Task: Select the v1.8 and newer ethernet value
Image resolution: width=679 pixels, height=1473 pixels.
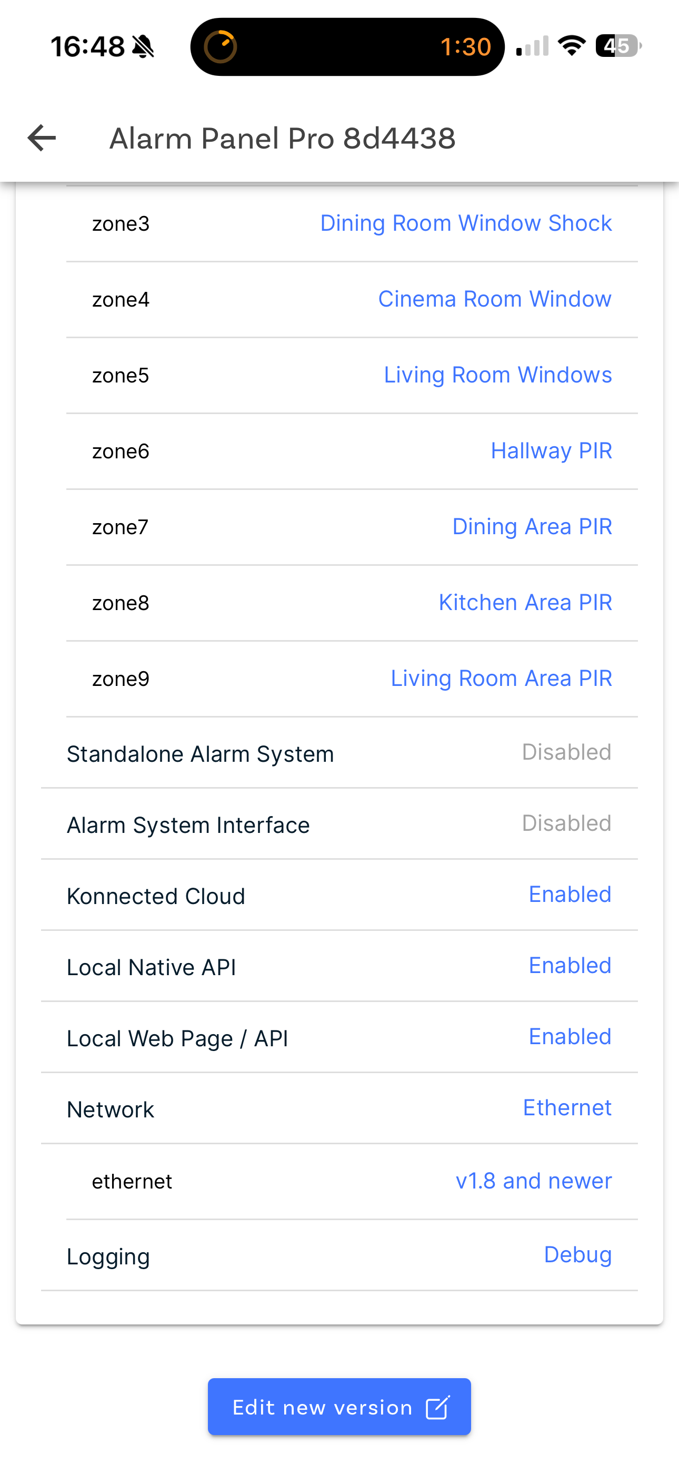Action: coord(533,1181)
